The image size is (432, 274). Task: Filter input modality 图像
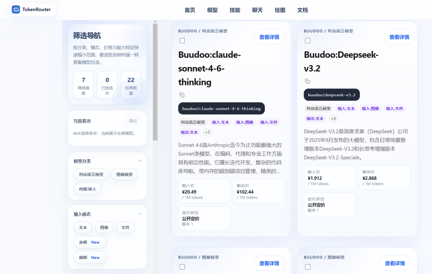click(x=104, y=228)
